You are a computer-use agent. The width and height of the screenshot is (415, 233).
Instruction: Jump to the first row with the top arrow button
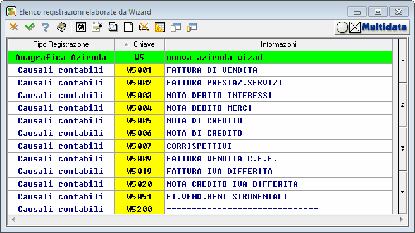tap(402, 61)
